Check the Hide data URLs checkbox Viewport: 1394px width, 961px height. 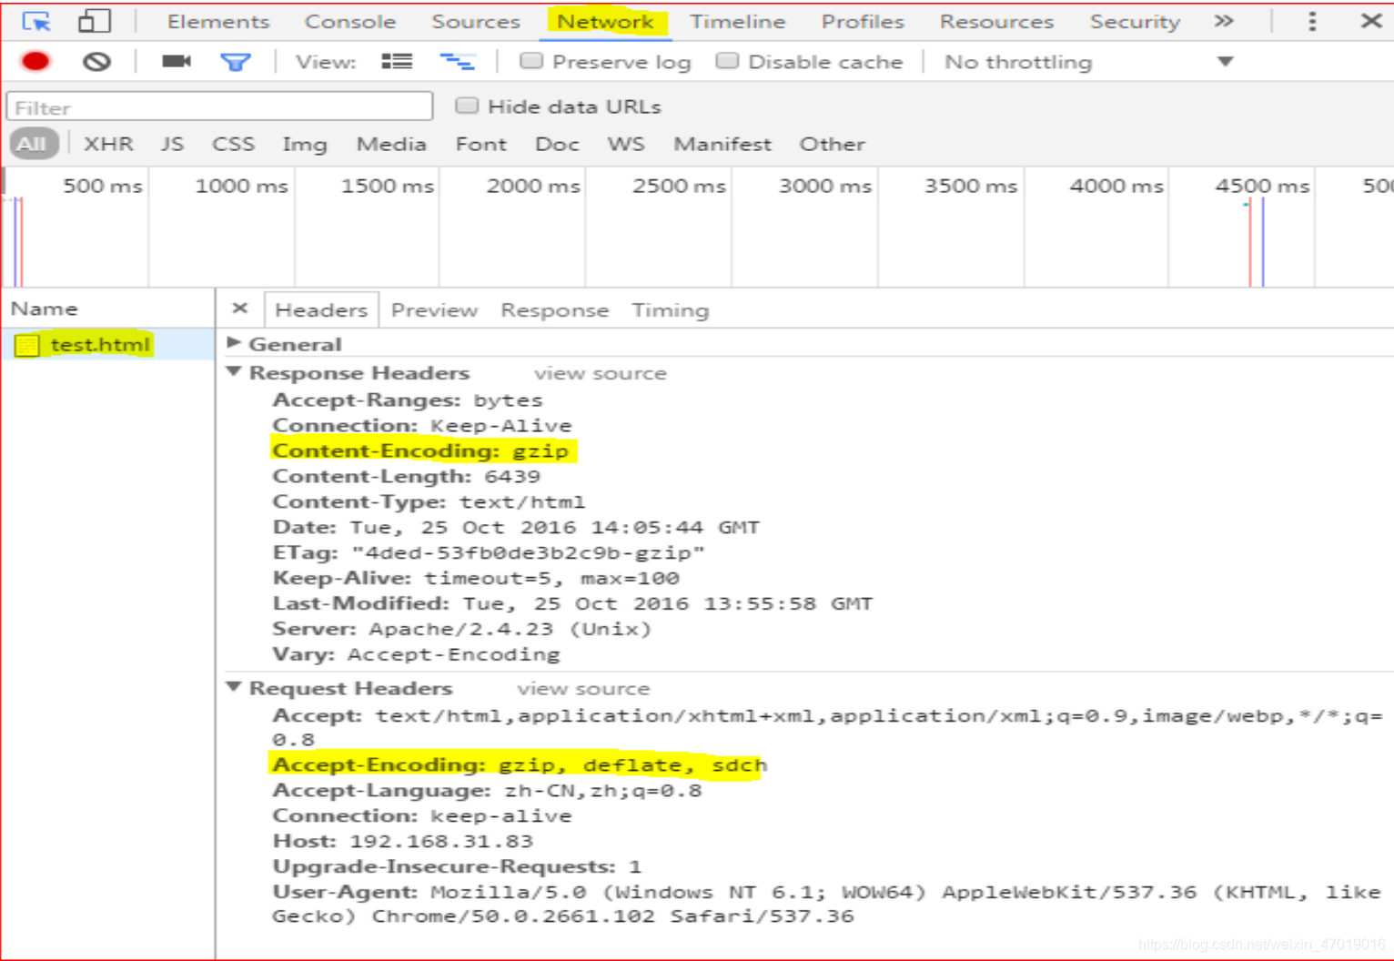click(467, 106)
